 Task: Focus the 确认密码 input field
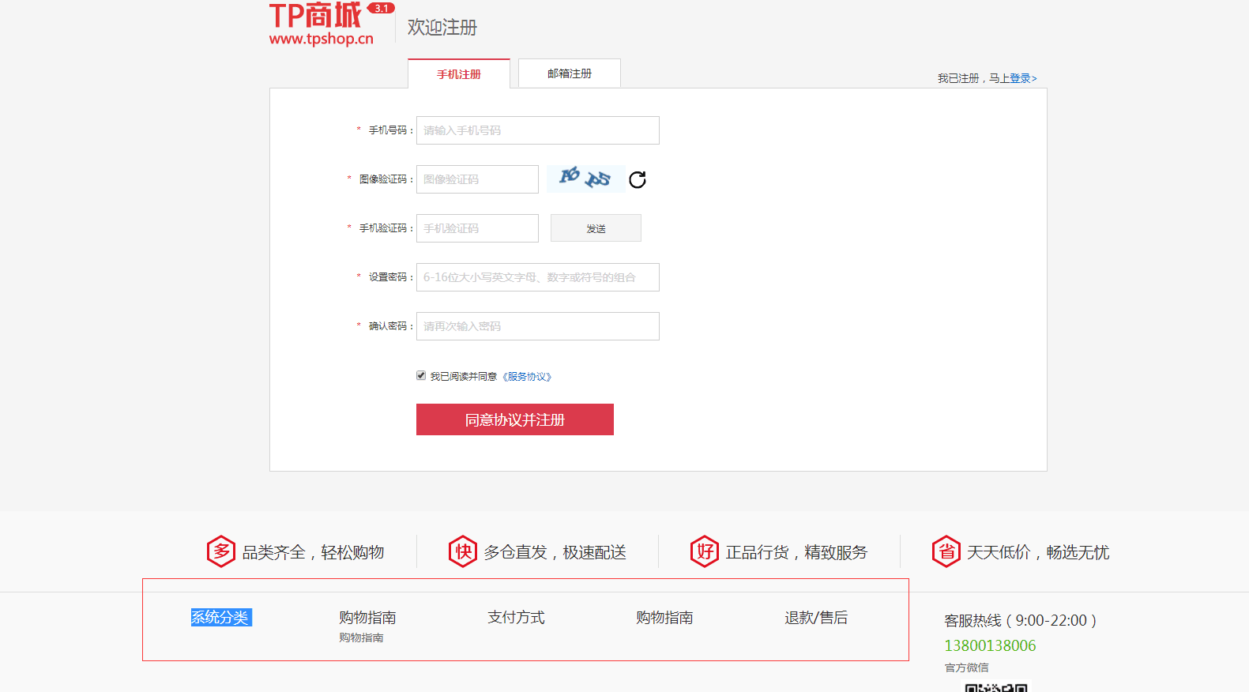pos(538,326)
